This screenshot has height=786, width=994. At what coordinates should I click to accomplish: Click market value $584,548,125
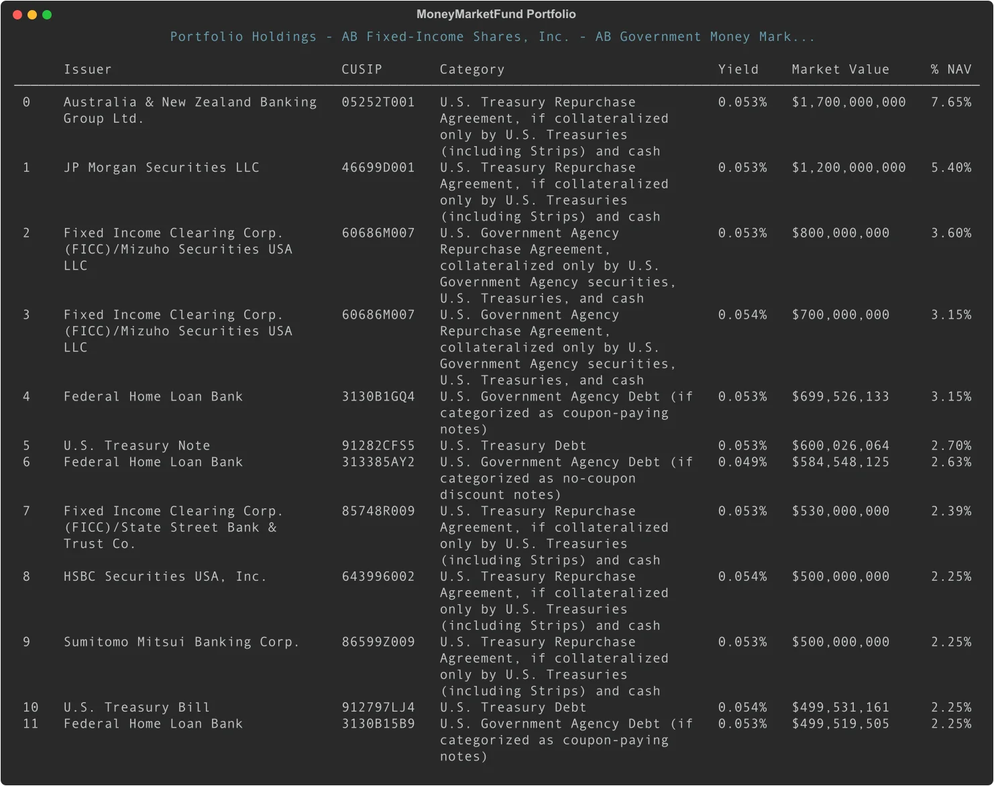(840, 462)
